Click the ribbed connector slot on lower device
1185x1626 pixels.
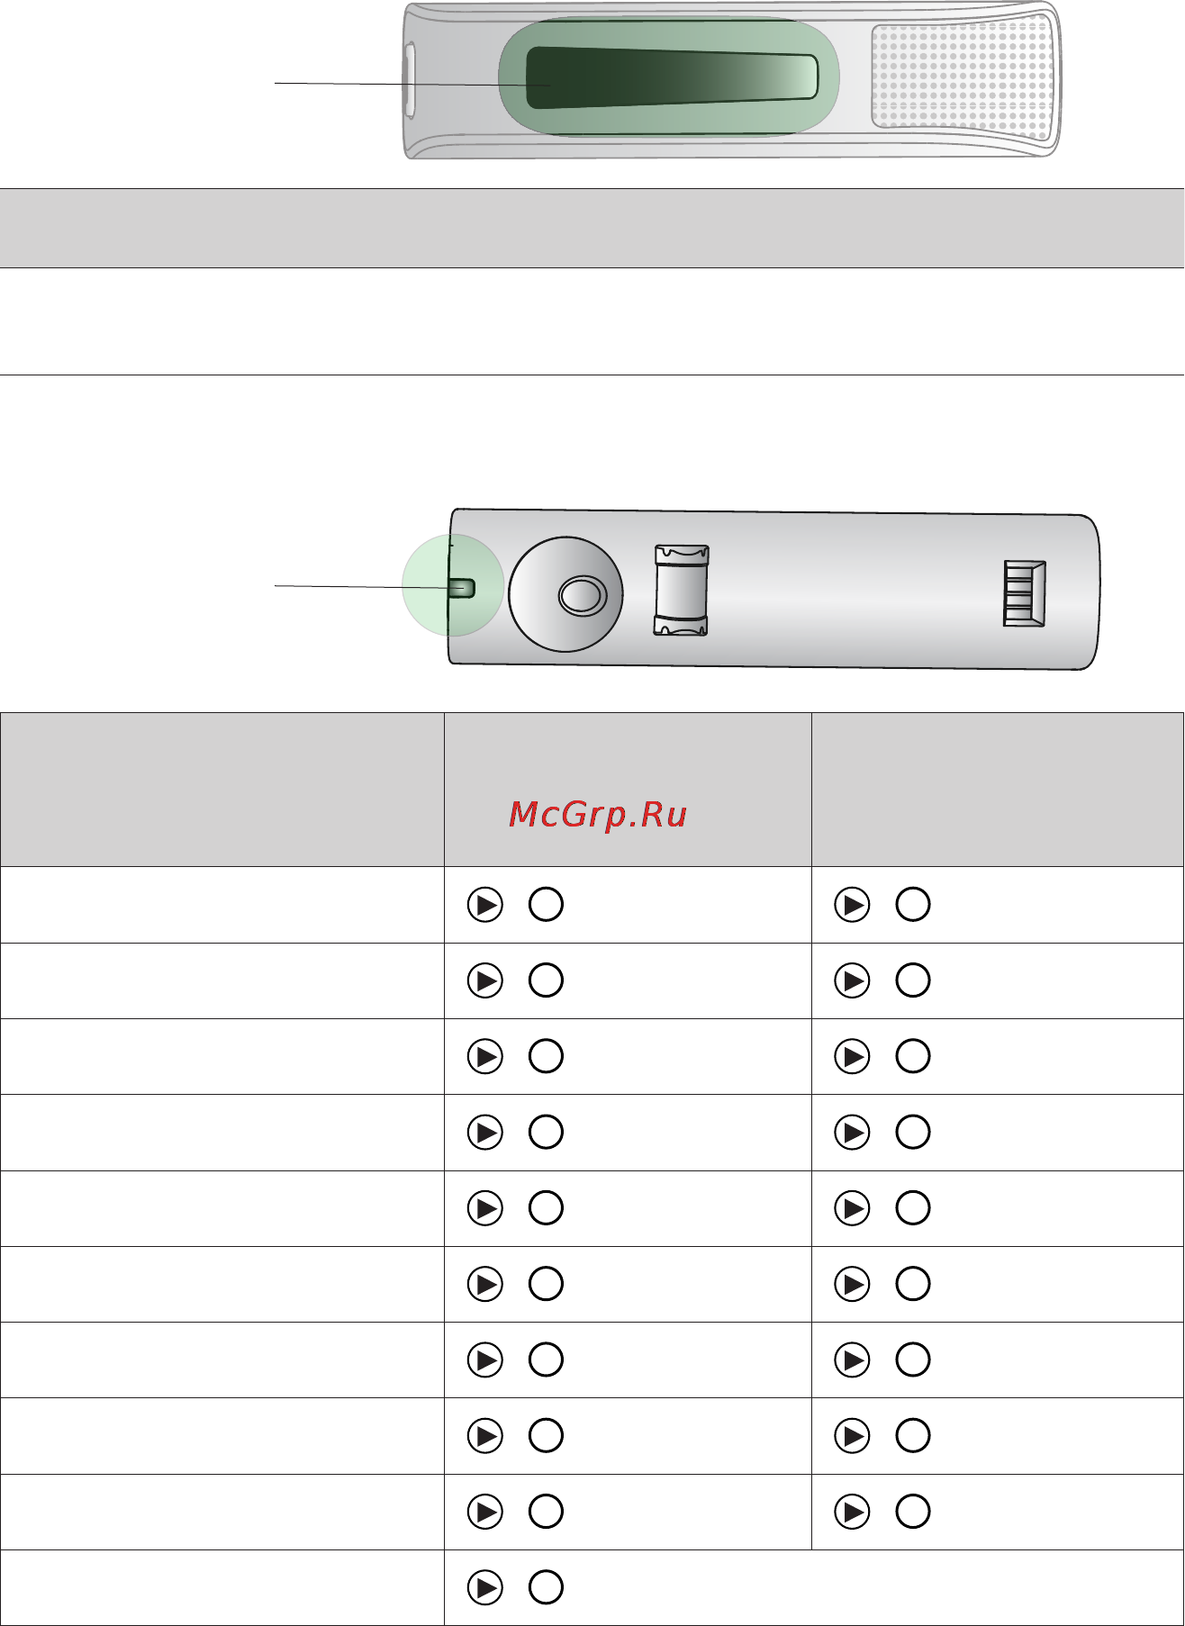pos(1025,593)
